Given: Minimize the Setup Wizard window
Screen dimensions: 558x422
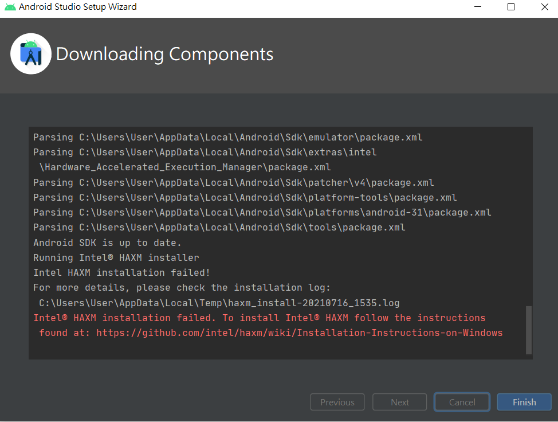Looking at the screenshot, I should [478, 7].
